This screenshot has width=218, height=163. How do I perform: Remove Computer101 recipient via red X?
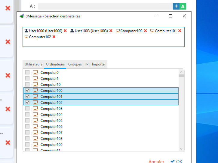[180, 31]
